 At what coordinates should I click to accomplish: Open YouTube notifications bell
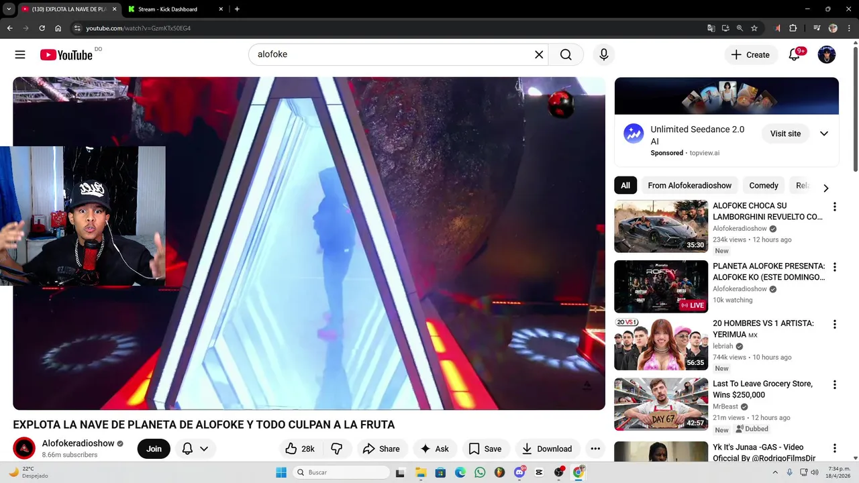click(795, 55)
